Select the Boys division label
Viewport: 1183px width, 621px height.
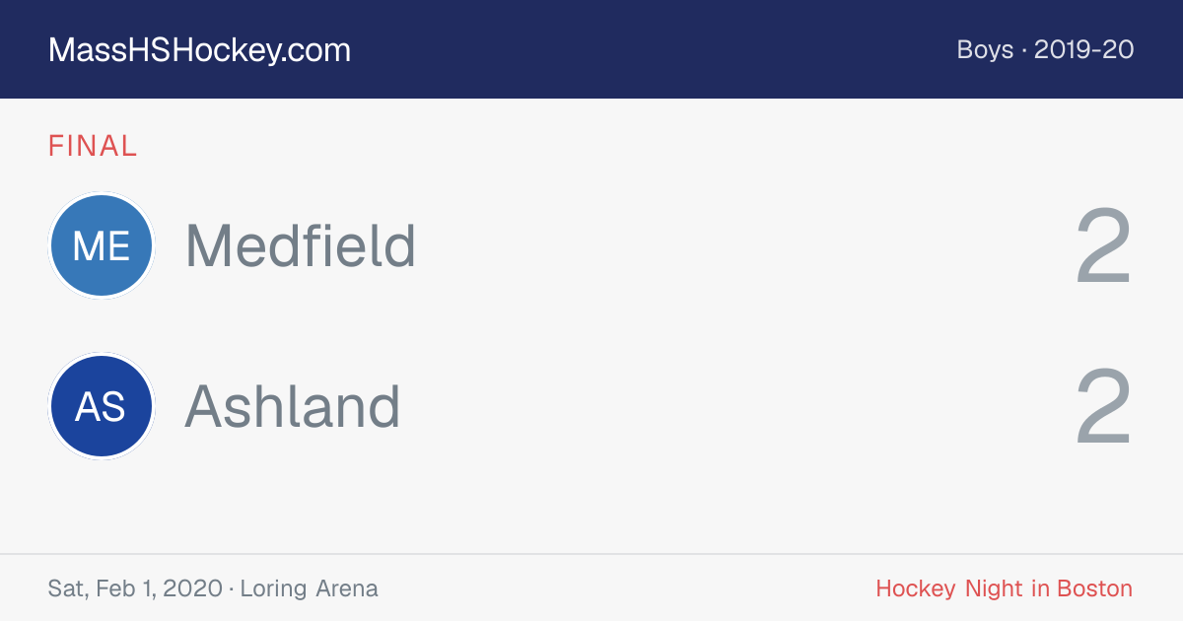tap(985, 49)
